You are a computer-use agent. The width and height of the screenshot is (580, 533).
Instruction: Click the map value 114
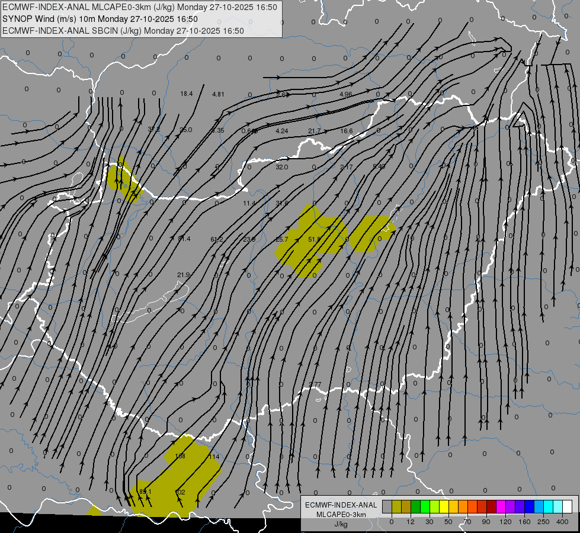click(214, 457)
